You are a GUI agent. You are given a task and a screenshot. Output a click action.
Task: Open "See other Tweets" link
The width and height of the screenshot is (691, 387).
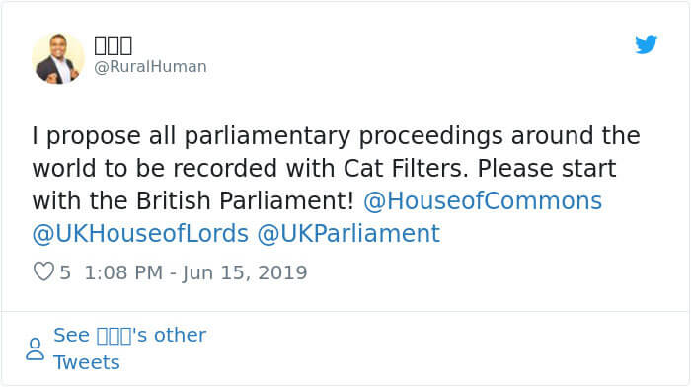(130, 348)
